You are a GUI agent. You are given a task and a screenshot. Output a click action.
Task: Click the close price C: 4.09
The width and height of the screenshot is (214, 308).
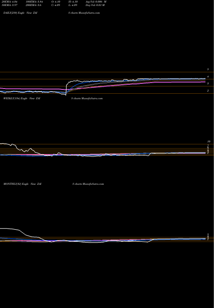click(56, 5)
